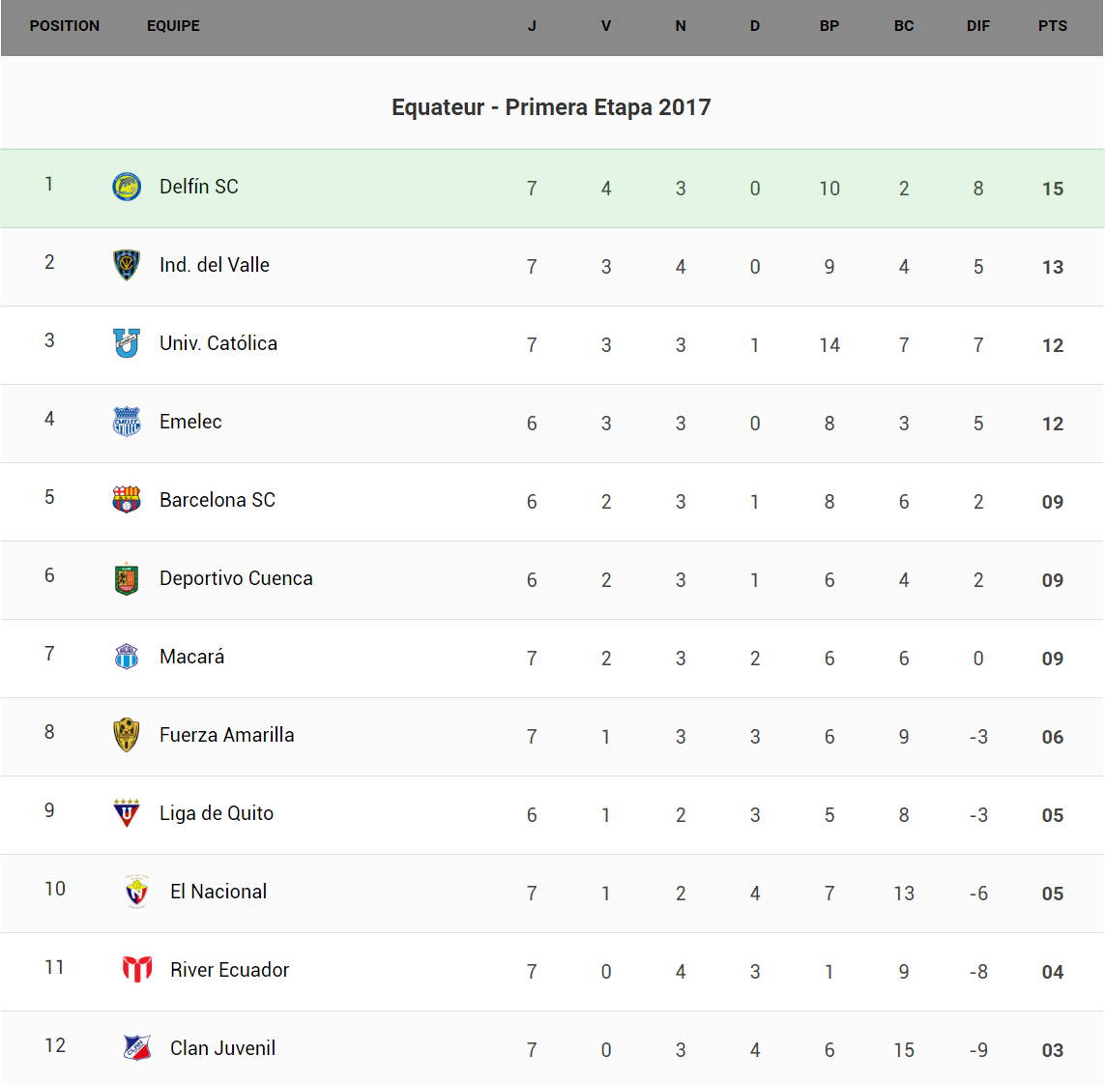Click the Ind. del Valle crest icon

point(127,265)
